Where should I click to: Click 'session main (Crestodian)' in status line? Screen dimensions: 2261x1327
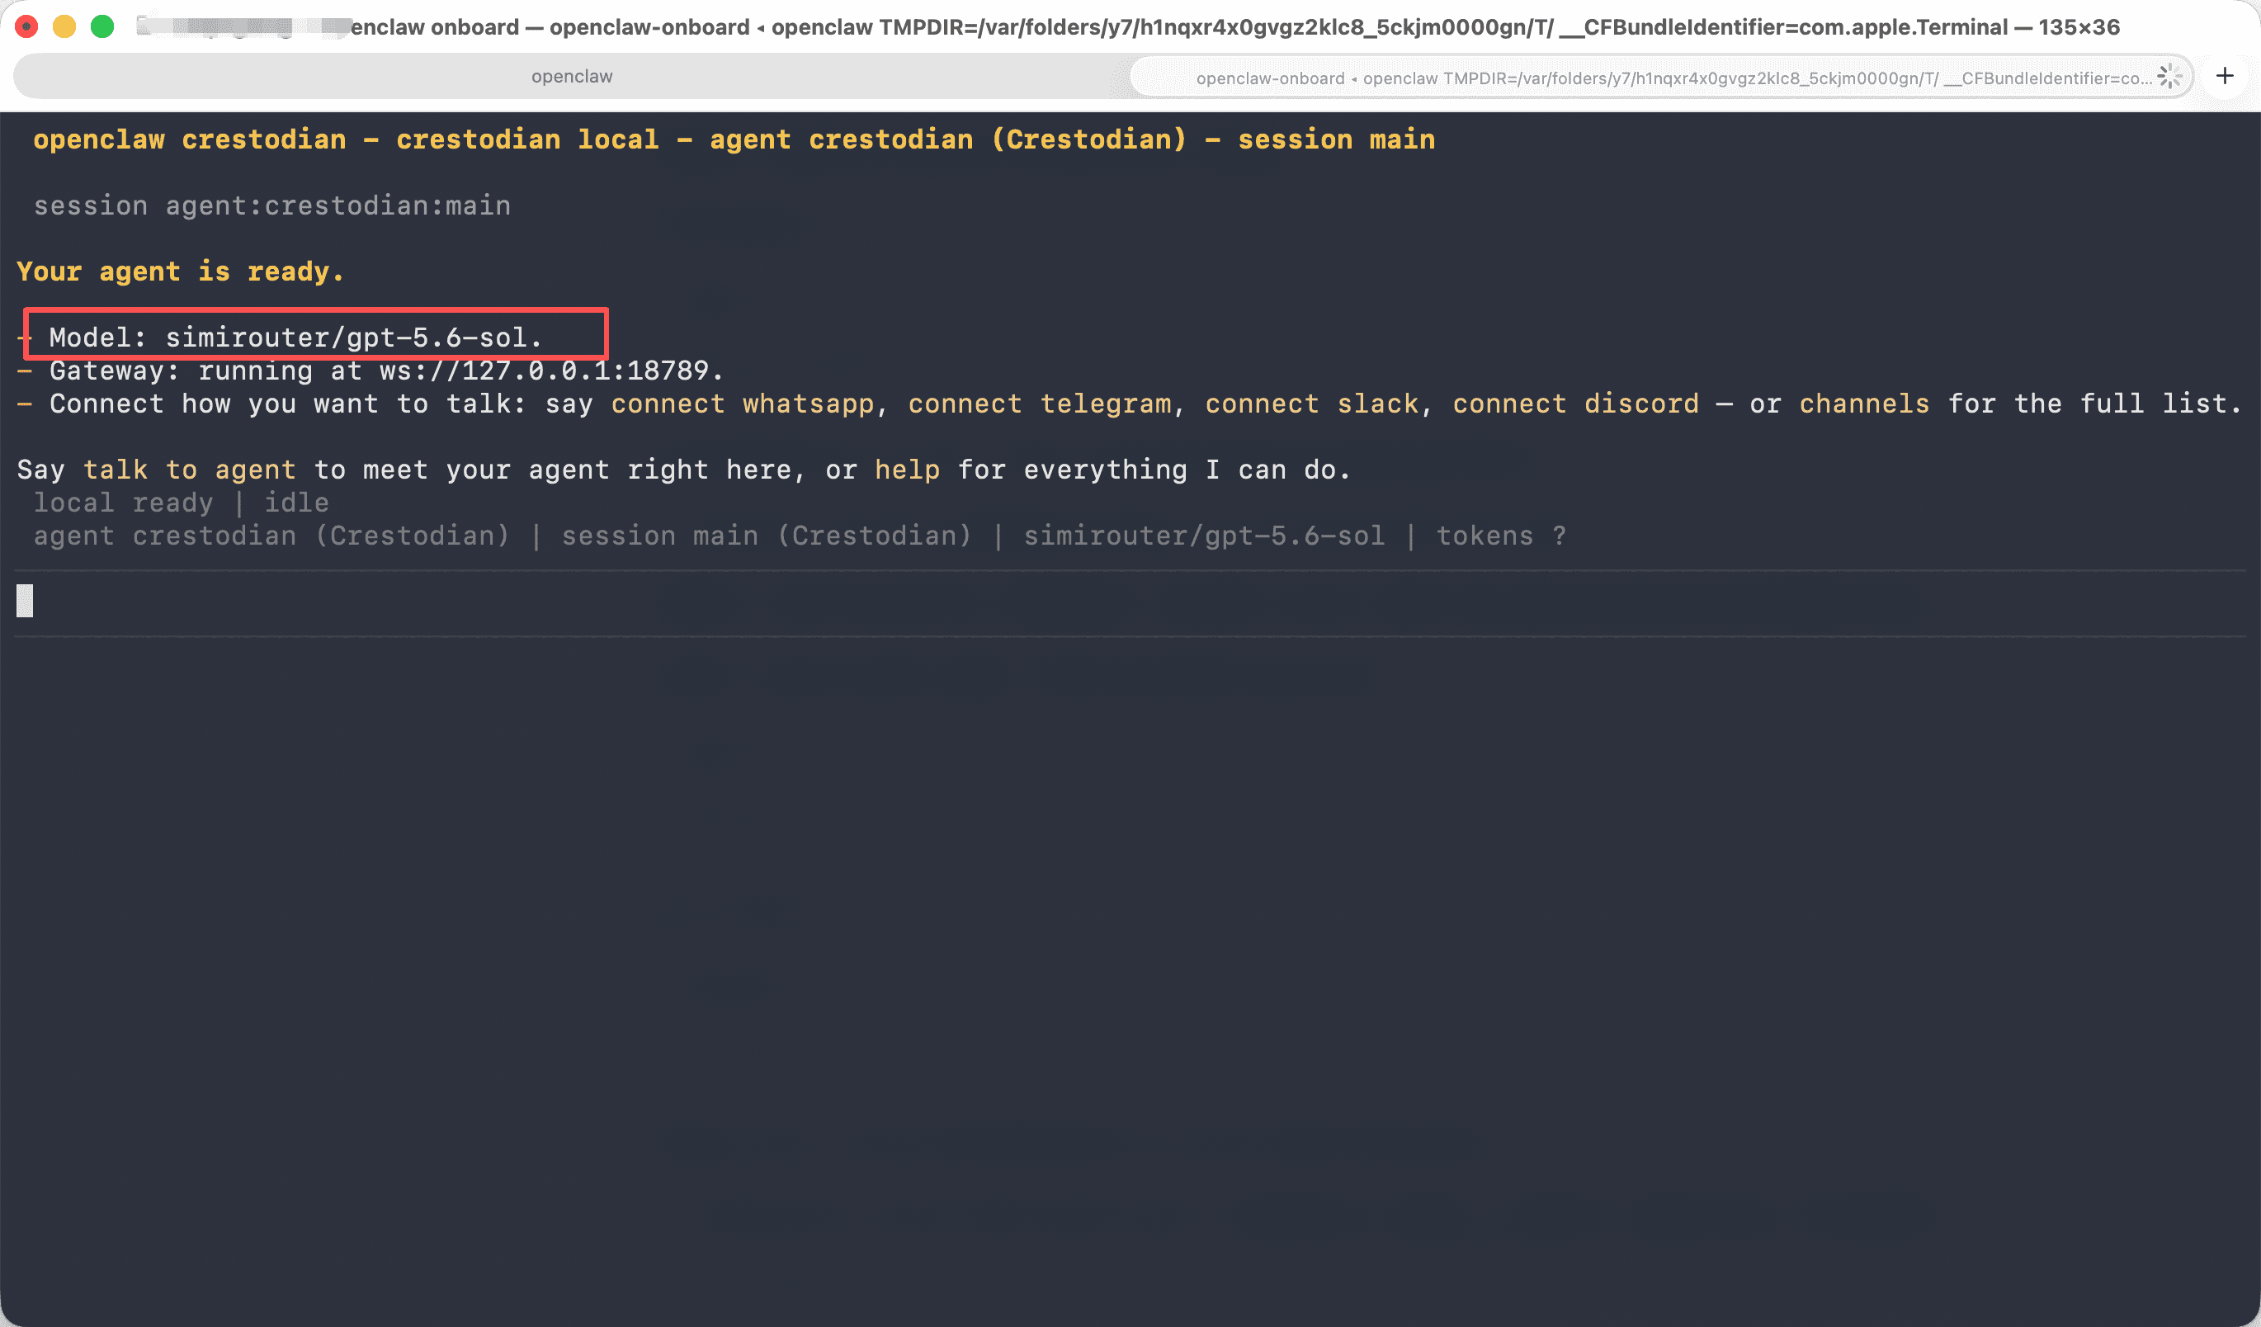(767, 536)
